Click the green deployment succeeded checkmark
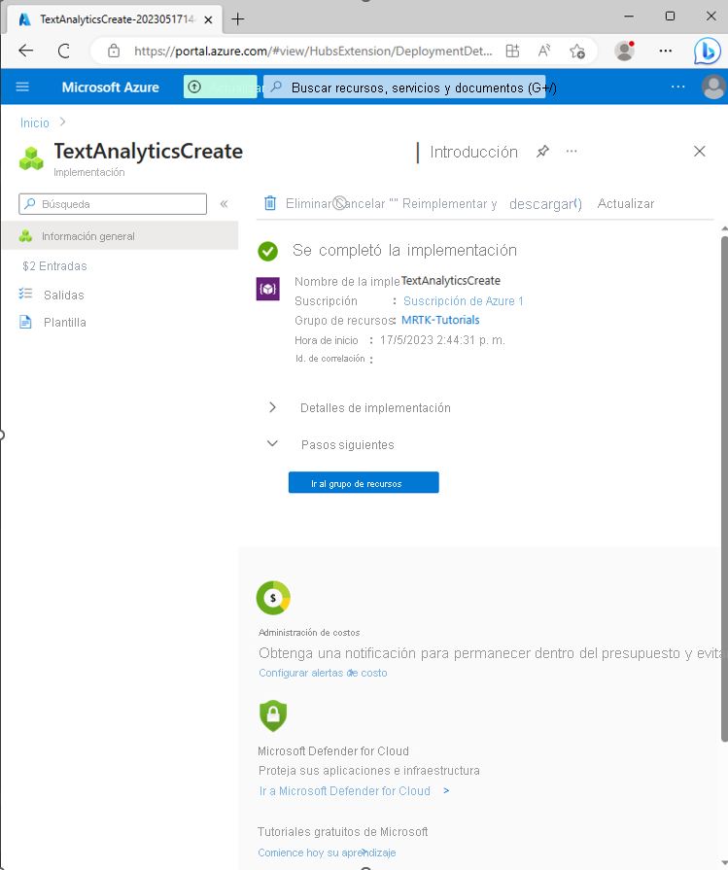The image size is (728, 870). point(268,251)
